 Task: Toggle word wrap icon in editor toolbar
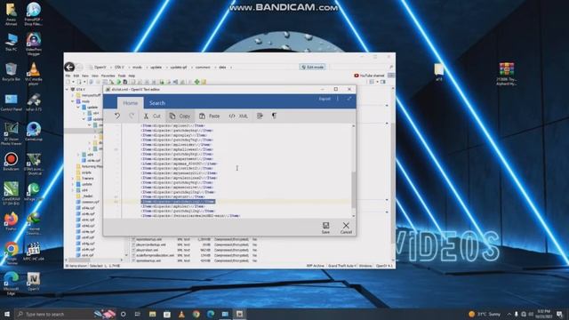[x=260, y=116]
